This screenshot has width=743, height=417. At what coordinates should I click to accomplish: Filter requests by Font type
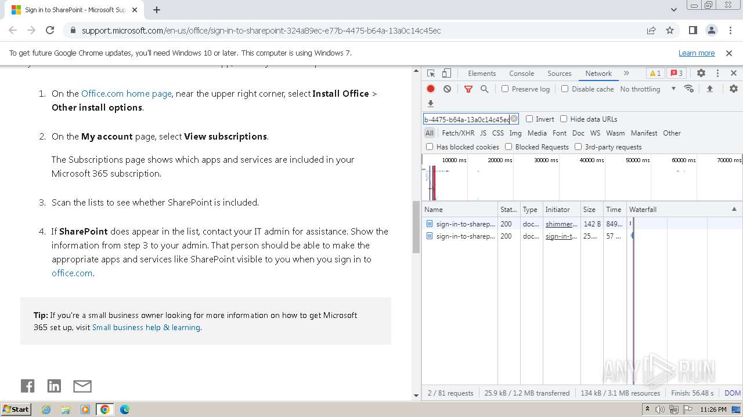pyautogui.click(x=560, y=133)
